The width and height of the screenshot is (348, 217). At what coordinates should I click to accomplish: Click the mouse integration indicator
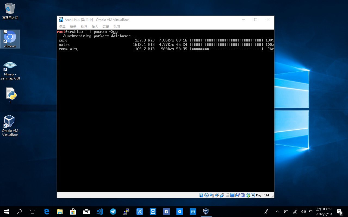click(x=248, y=195)
